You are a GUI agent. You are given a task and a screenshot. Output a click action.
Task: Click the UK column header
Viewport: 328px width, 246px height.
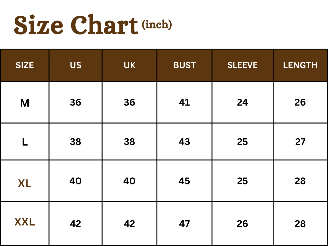pos(130,65)
